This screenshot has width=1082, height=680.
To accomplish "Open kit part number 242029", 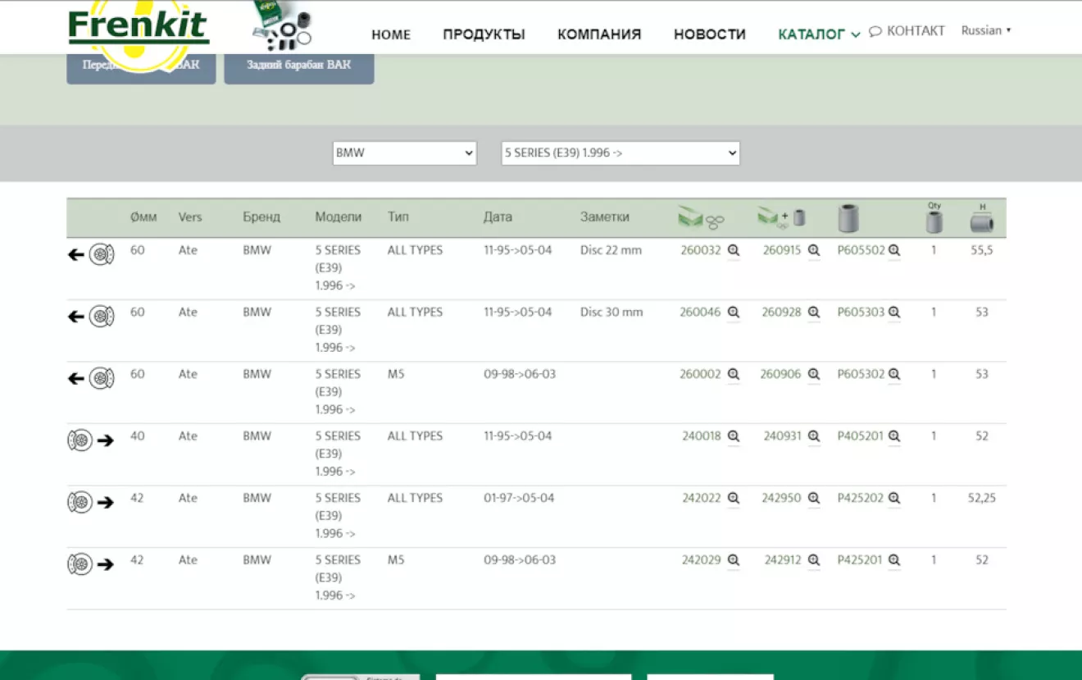I will tap(702, 560).
